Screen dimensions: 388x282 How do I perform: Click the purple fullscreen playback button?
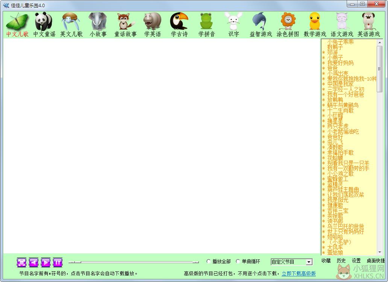[21, 262]
